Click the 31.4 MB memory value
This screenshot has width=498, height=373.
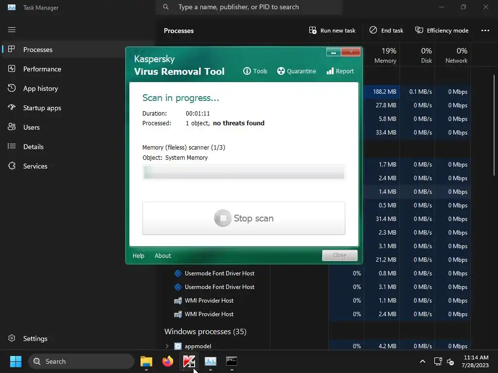[386, 219]
